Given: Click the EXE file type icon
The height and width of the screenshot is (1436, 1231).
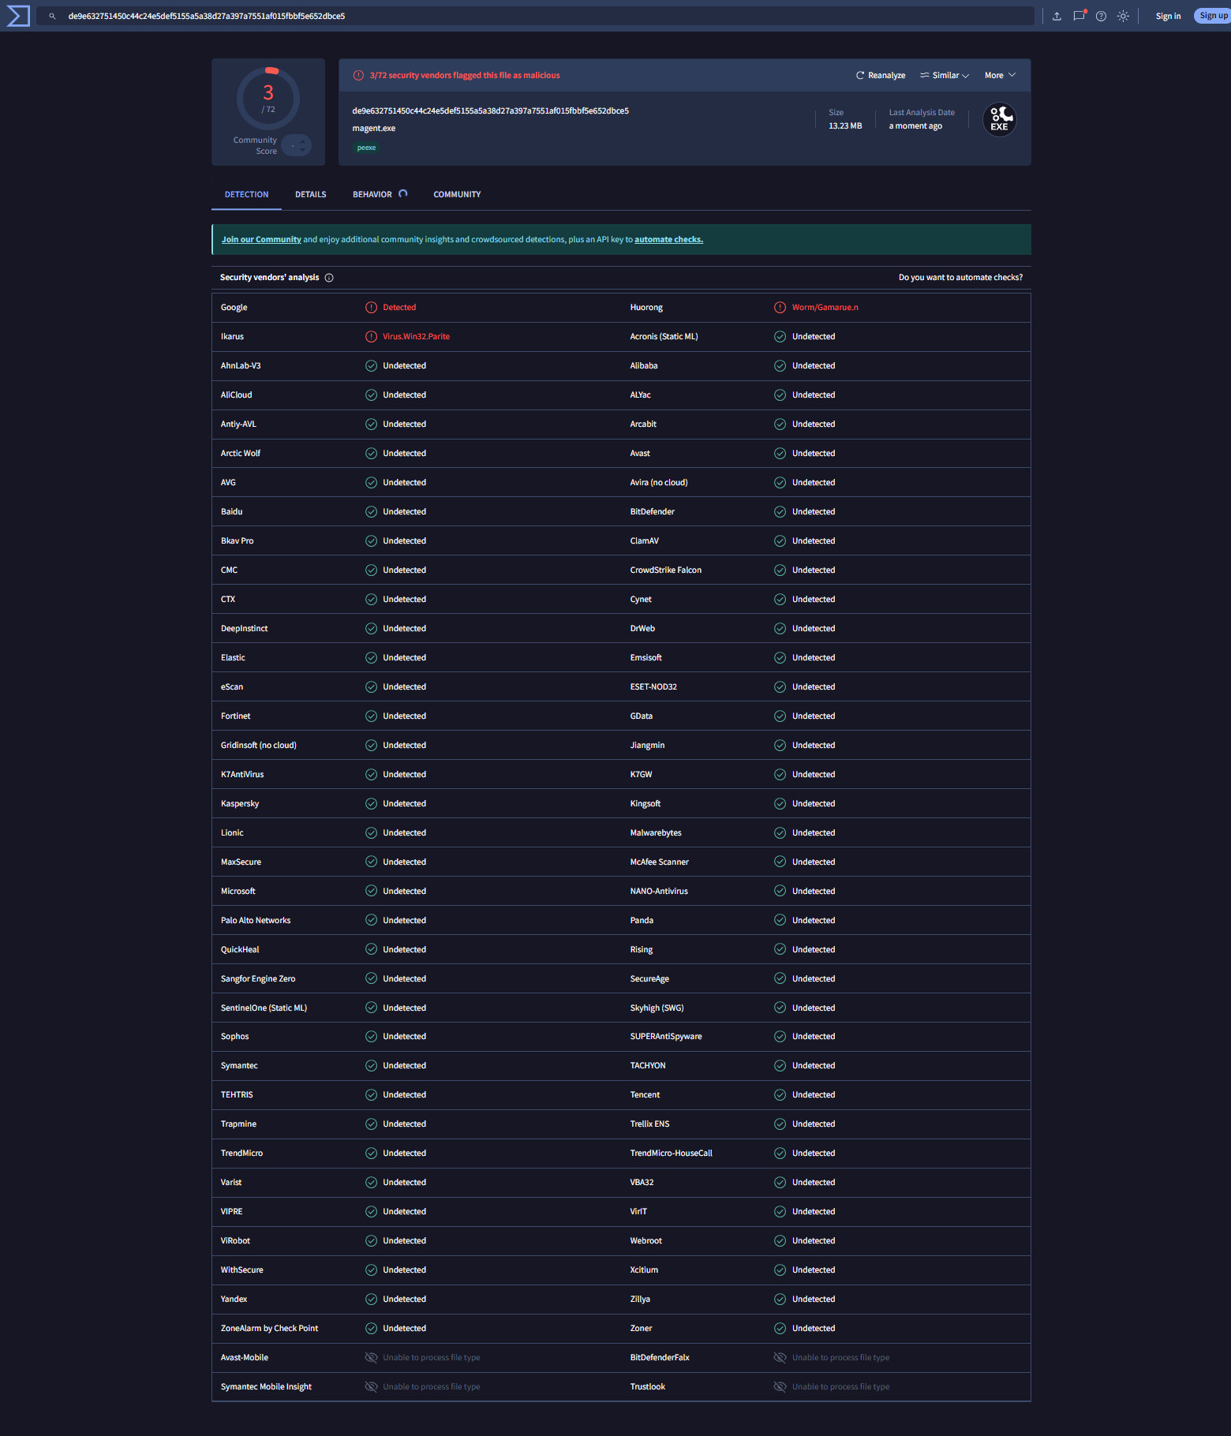Looking at the screenshot, I should click(x=999, y=120).
